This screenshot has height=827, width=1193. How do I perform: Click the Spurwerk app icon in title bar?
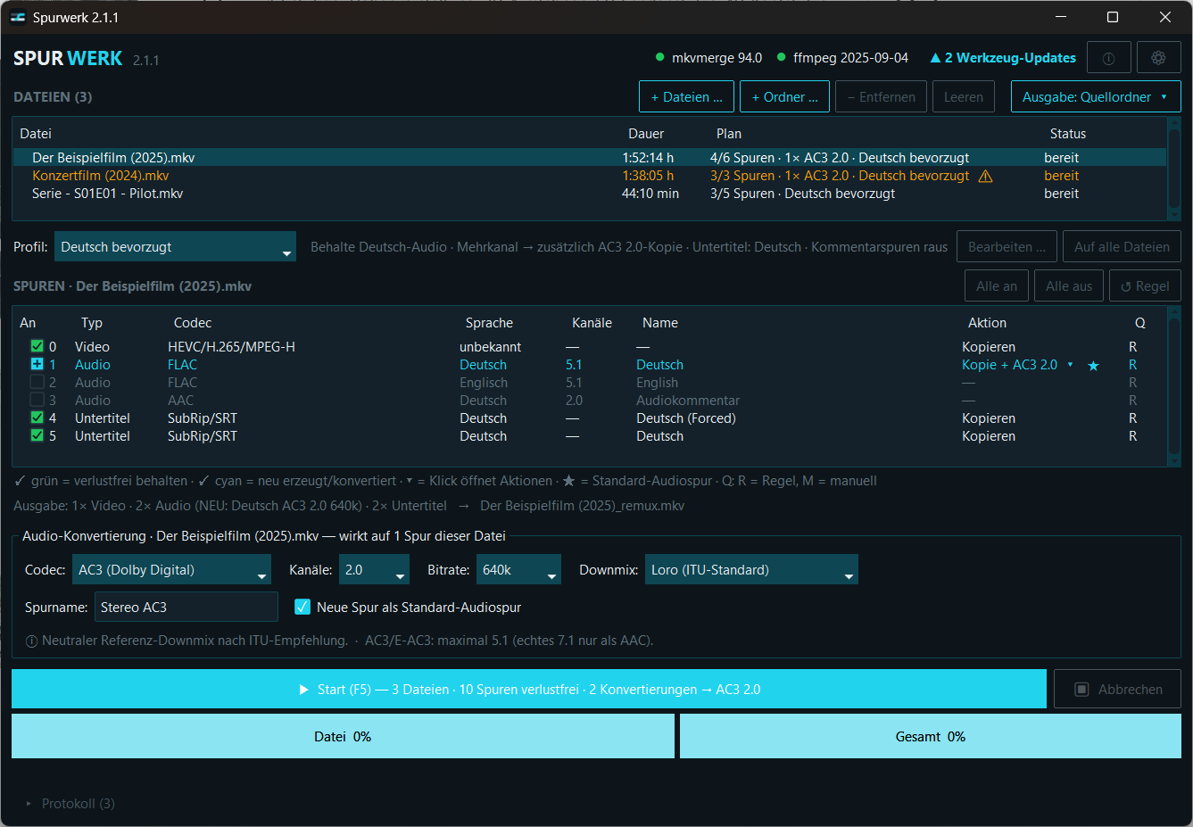(18, 17)
